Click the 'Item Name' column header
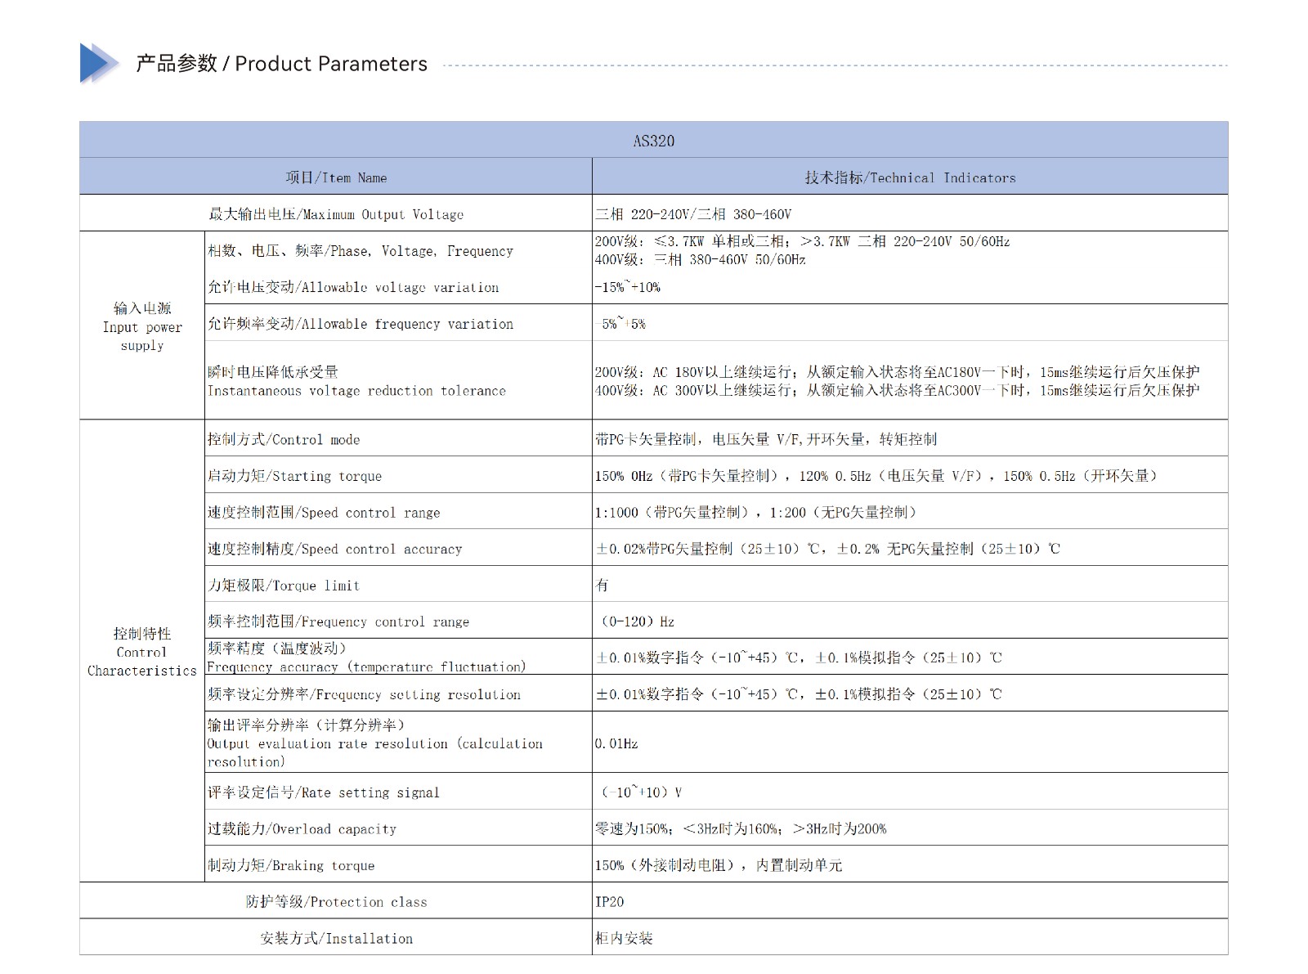 click(336, 177)
